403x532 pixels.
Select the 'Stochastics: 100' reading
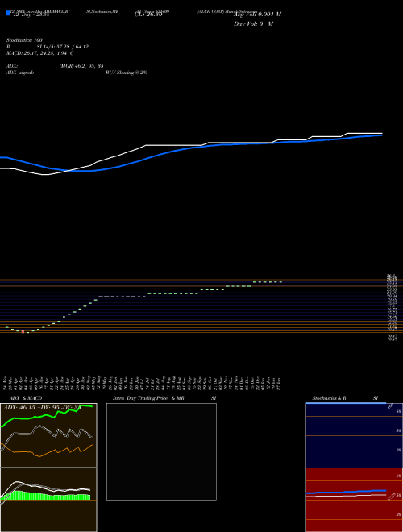pyautogui.click(x=24, y=40)
